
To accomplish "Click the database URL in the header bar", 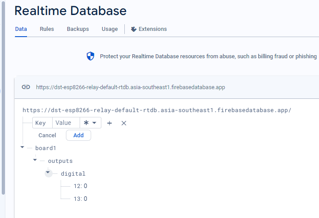I will click(x=131, y=87).
